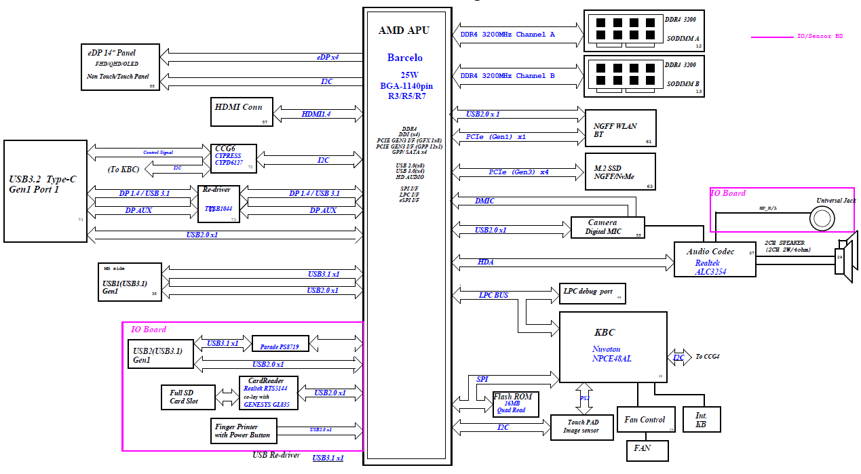Select the KBC Nuvoton NPCE48AL block
The width and height of the screenshot is (861, 474).
pyautogui.click(x=611, y=347)
